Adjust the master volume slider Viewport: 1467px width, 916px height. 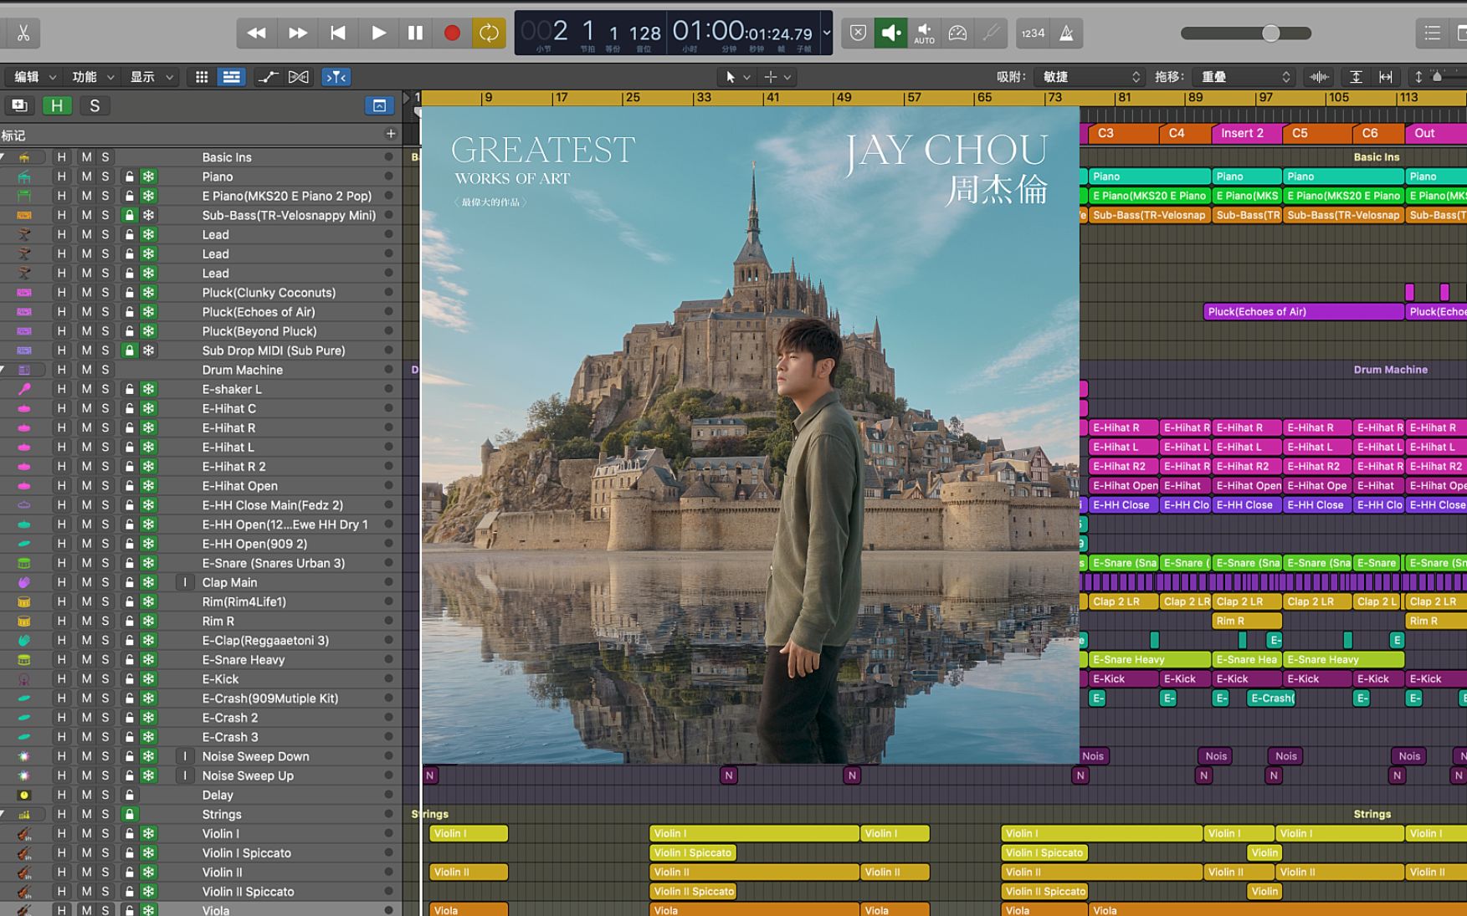(1270, 33)
